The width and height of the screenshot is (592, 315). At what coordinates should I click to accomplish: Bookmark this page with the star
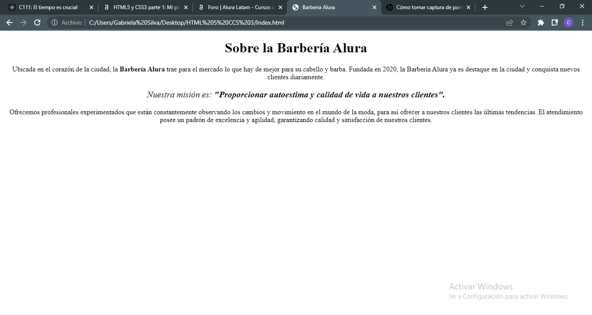point(524,22)
